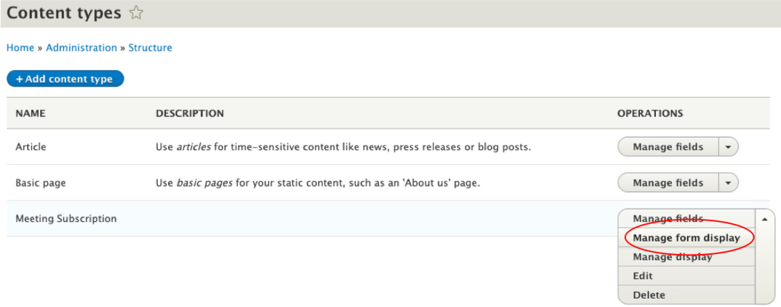The height and width of the screenshot is (307, 781).
Task: Select Delete in the operations menu
Action: (649, 295)
